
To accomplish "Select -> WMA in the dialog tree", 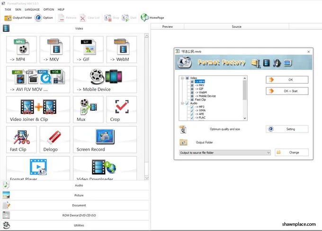I will point(200,111).
